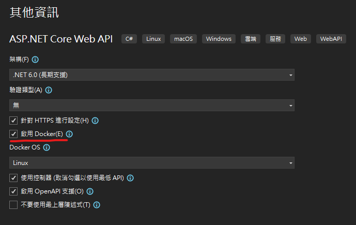Click the Linux tag badge
356x225 pixels.
click(153, 39)
